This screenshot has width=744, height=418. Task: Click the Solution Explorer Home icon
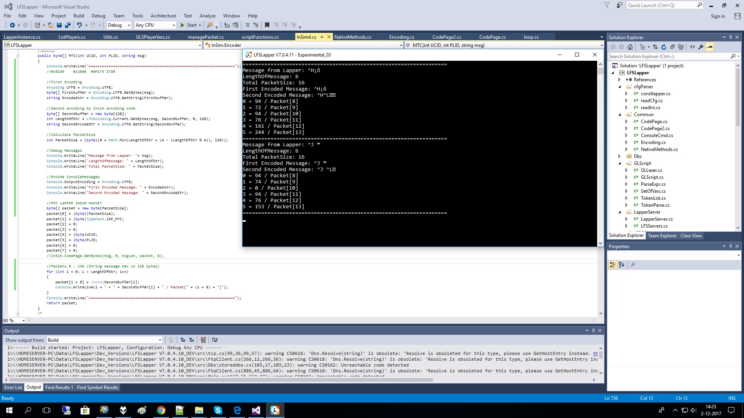tap(630, 47)
